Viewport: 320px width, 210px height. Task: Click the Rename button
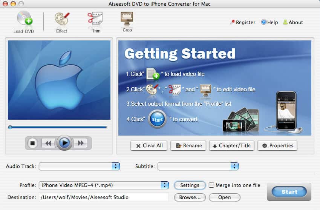tap(188, 145)
